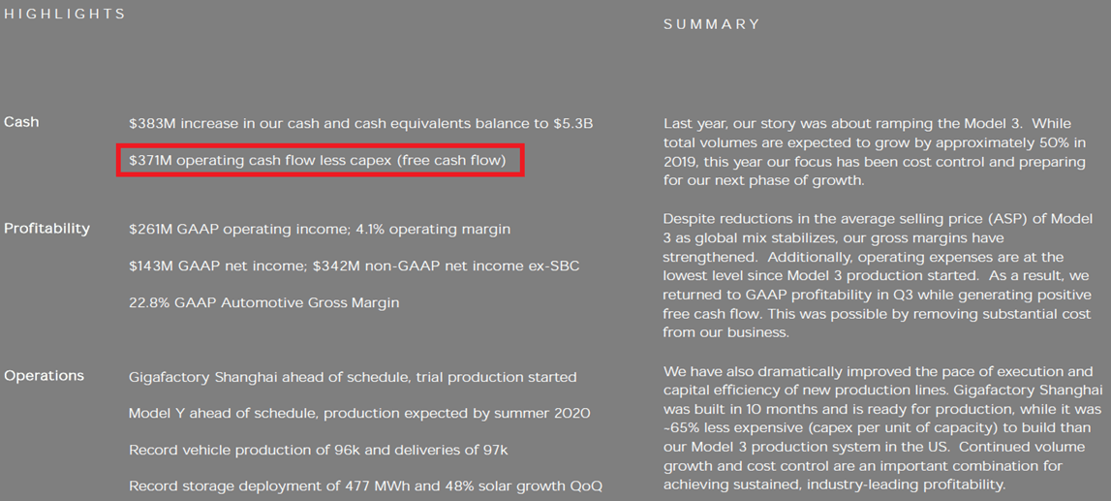Click the "$342M non-GAAP net income ex-SBC" text

(x=455, y=266)
